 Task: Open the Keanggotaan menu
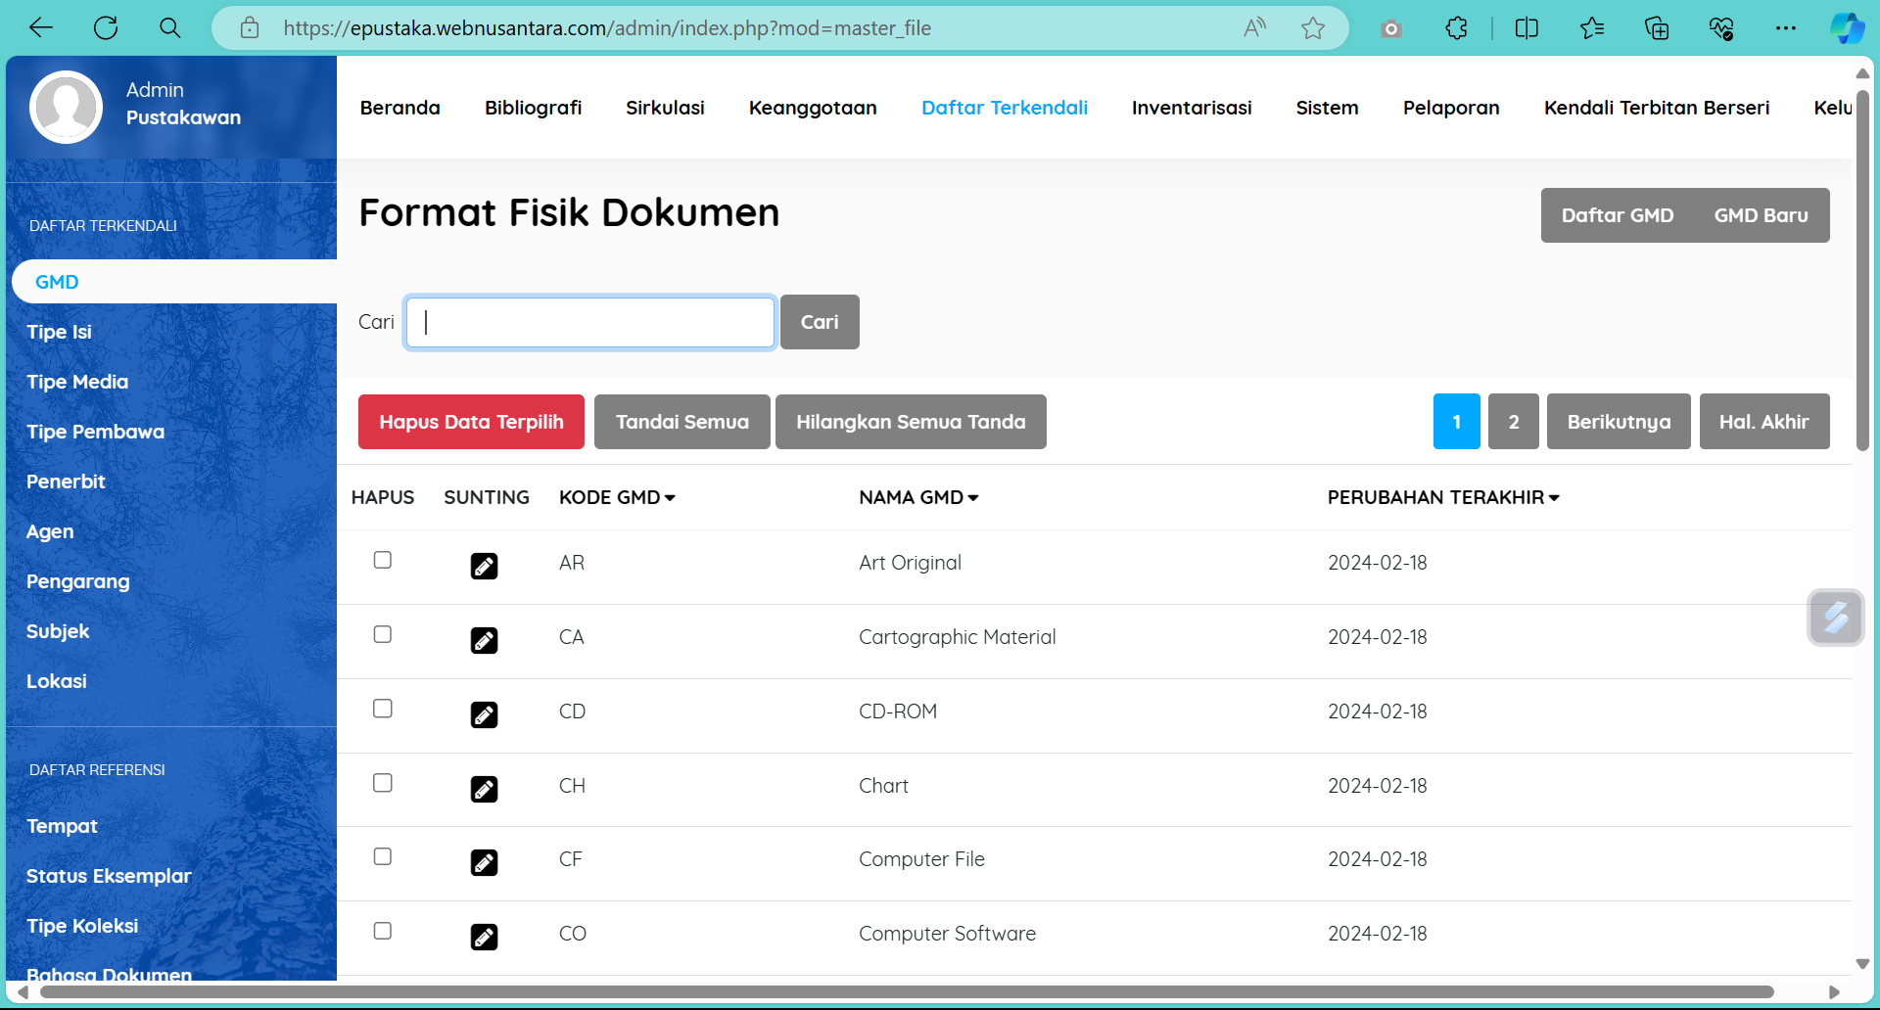(813, 108)
